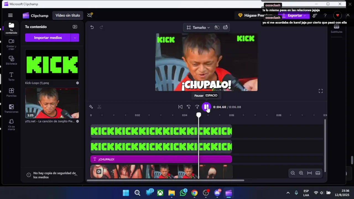Image resolution: width=354 pixels, height=199 pixels.
Task: Show hidden system tray icons
Action: click(x=288, y=193)
